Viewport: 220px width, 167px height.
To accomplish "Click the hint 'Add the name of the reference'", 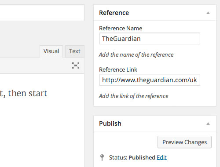I will click(x=136, y=55).
